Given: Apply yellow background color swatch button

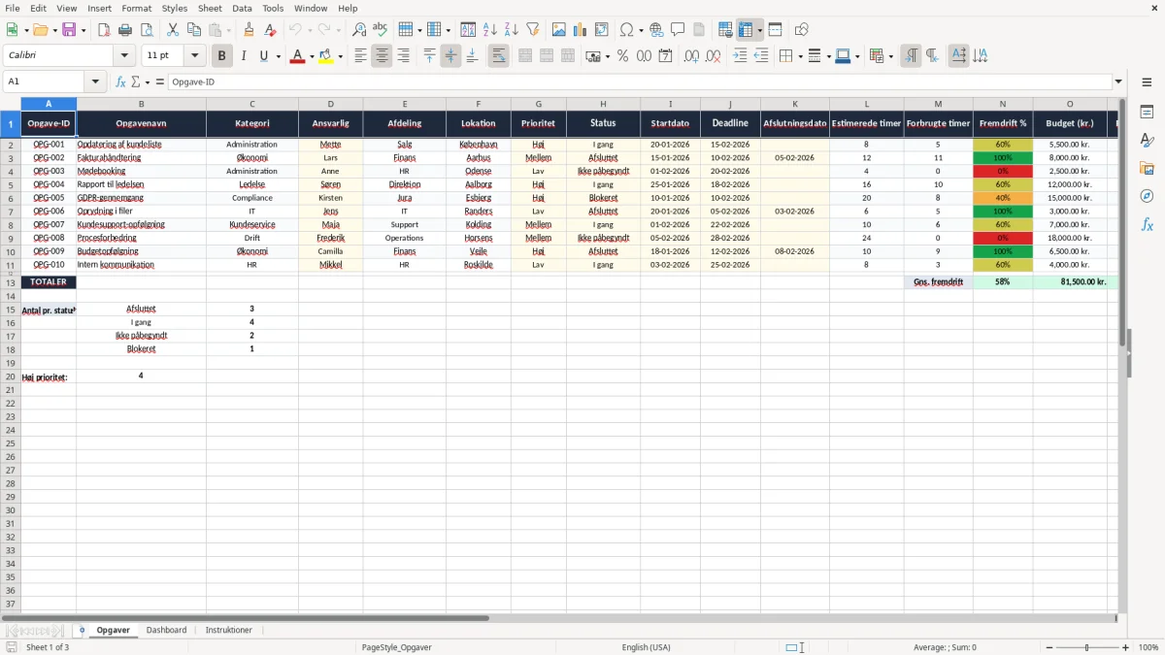Looking at the screenshot, I should (325, 56).
